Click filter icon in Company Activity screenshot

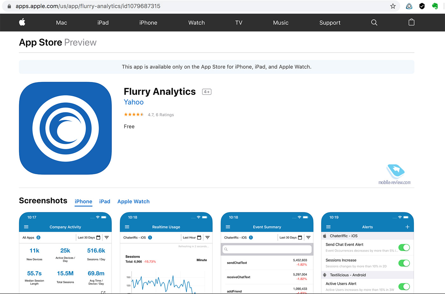click(107, 237)
